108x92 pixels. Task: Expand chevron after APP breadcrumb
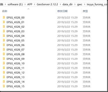click(x=34, y=4)
